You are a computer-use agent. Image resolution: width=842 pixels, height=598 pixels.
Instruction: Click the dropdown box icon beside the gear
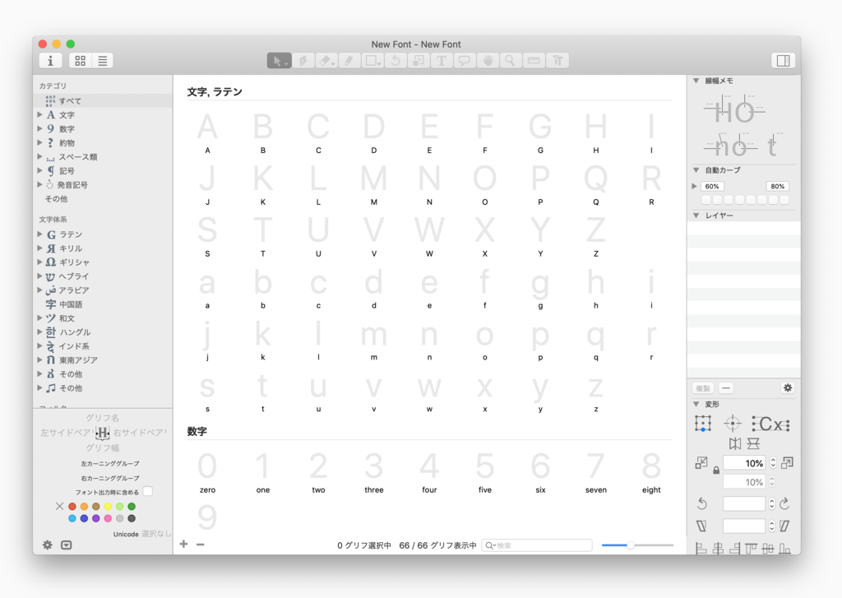pyautogui.click(x=66, y=545)
